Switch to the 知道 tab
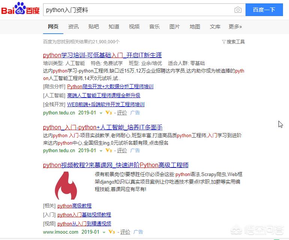Image resolution: width=289 pixels, height=240 pixels. click(114, 27)
